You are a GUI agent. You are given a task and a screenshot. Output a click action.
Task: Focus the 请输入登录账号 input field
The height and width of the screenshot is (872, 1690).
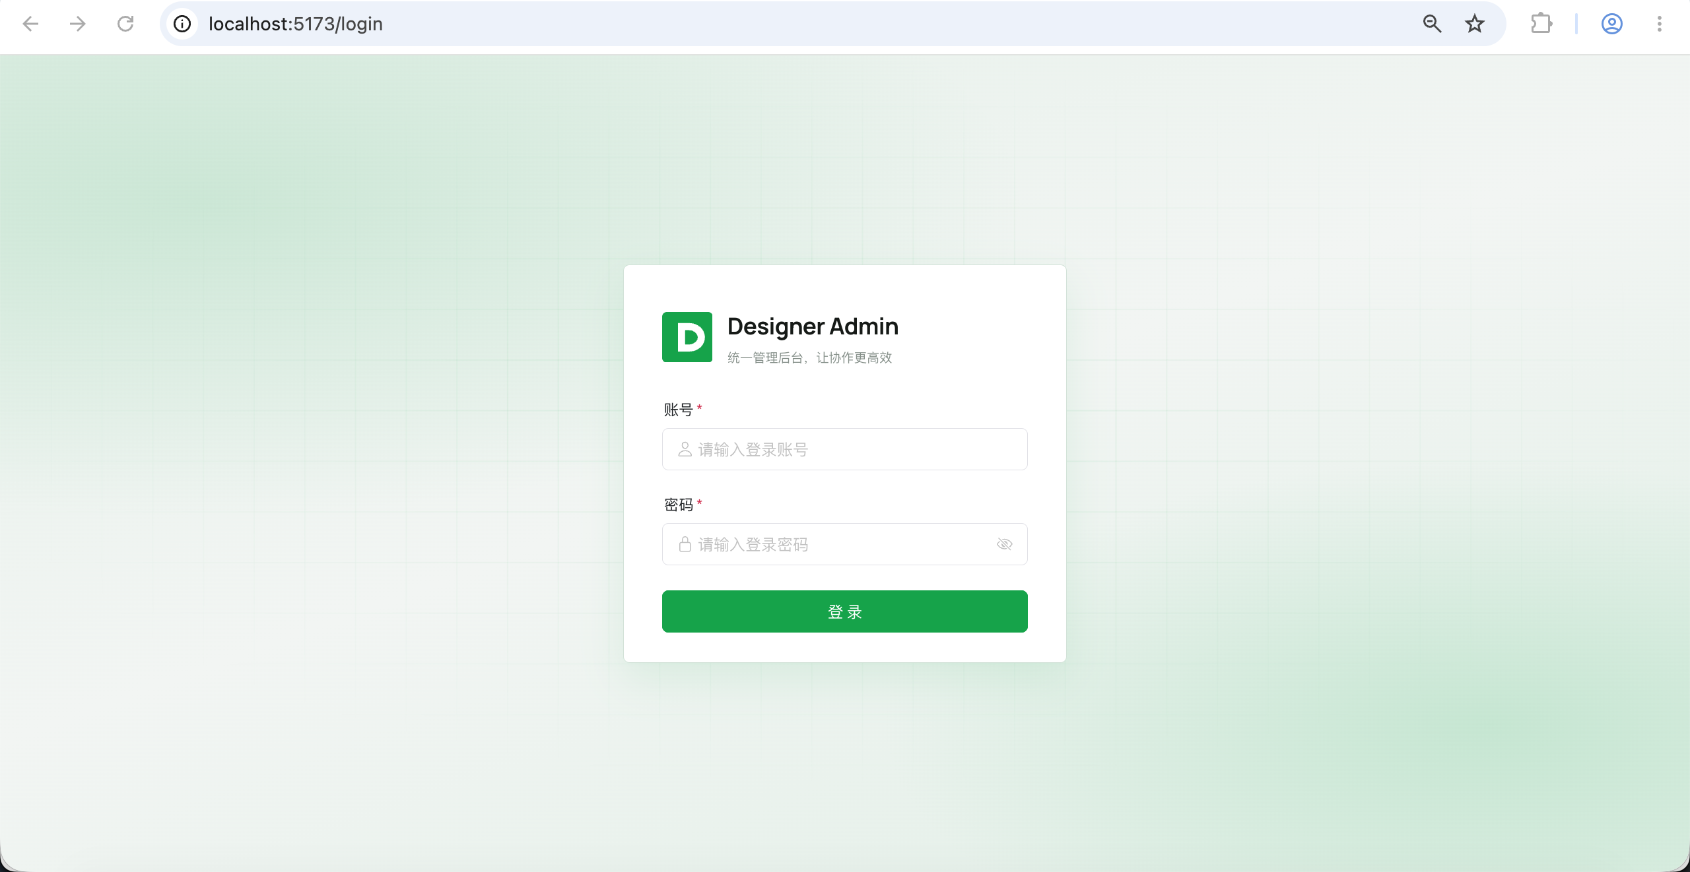tap(845, 449)
